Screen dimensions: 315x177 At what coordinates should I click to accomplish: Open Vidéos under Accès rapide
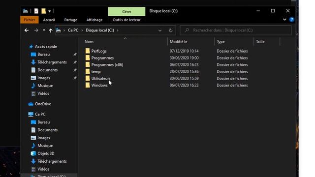click(x=43, y=93)
